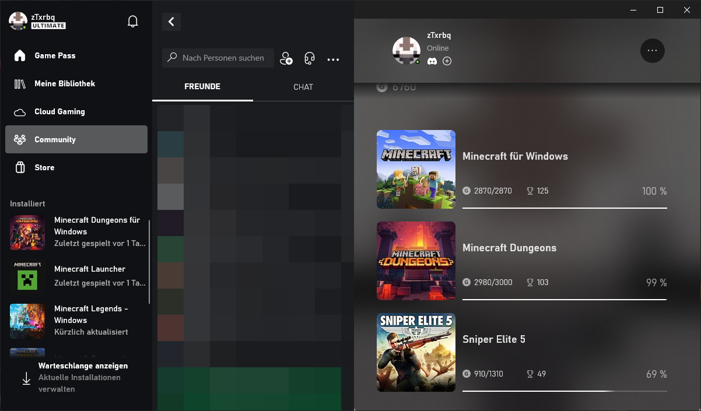Click the Community people icon
Screen dimensions: 701x411
point(20,139)
